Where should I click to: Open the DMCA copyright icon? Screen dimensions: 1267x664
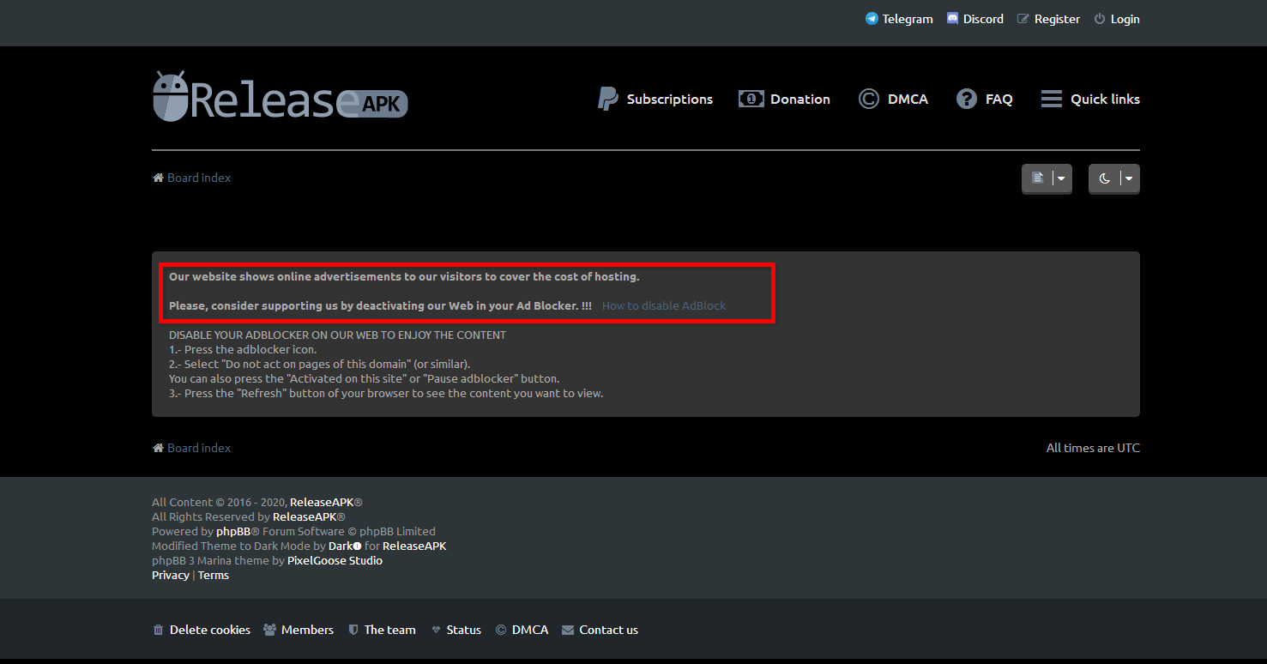pyautogui.click(x=868, y=99)
